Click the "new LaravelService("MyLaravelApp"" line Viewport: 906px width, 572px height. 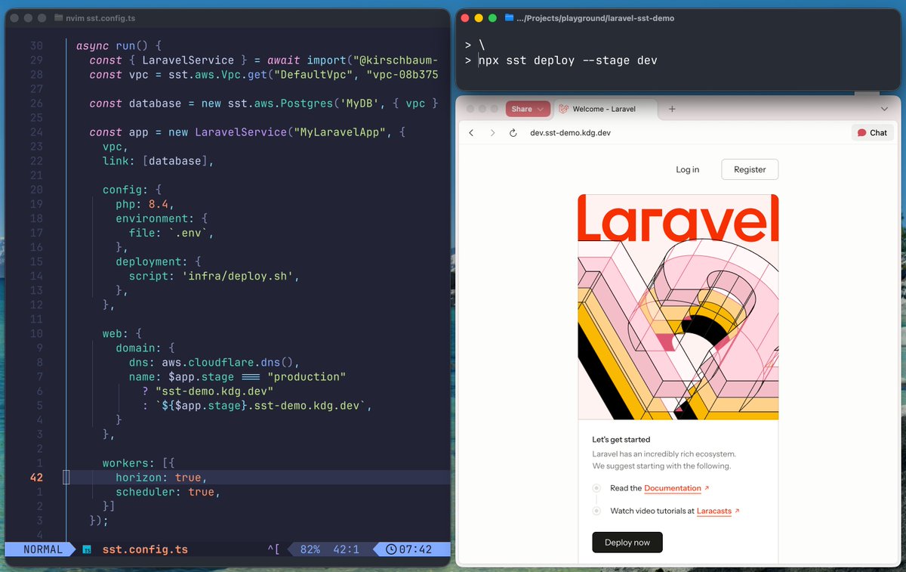pyautogui.click(x=248, y=132)
